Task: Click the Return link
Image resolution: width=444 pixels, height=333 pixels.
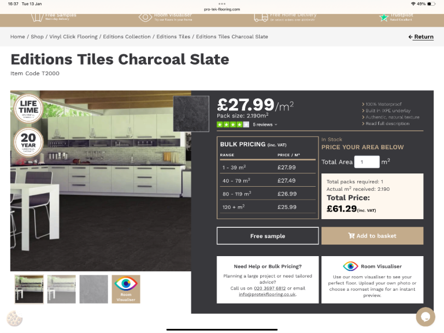Action: click(x=421, y=37)
